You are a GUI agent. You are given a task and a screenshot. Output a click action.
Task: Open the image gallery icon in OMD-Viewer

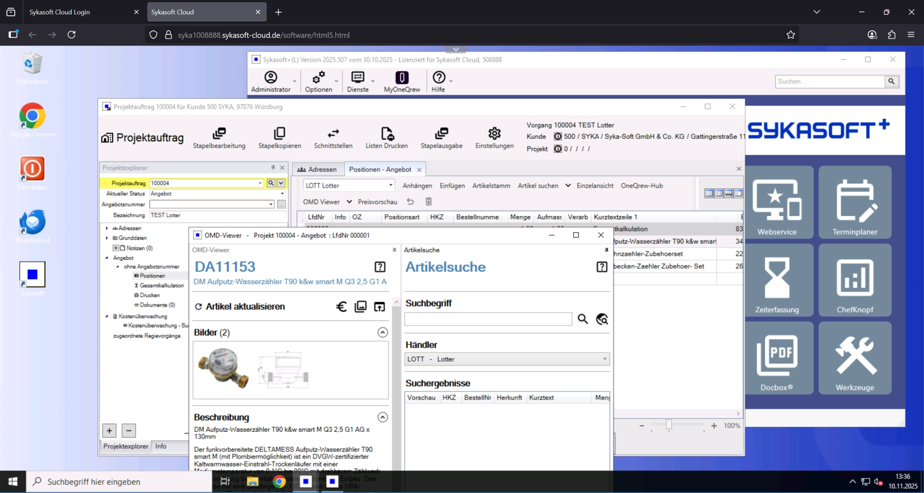pyautogui.click(x=360, y=307)
